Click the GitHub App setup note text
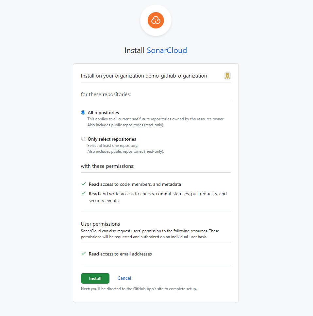 (x=139, y=289)
